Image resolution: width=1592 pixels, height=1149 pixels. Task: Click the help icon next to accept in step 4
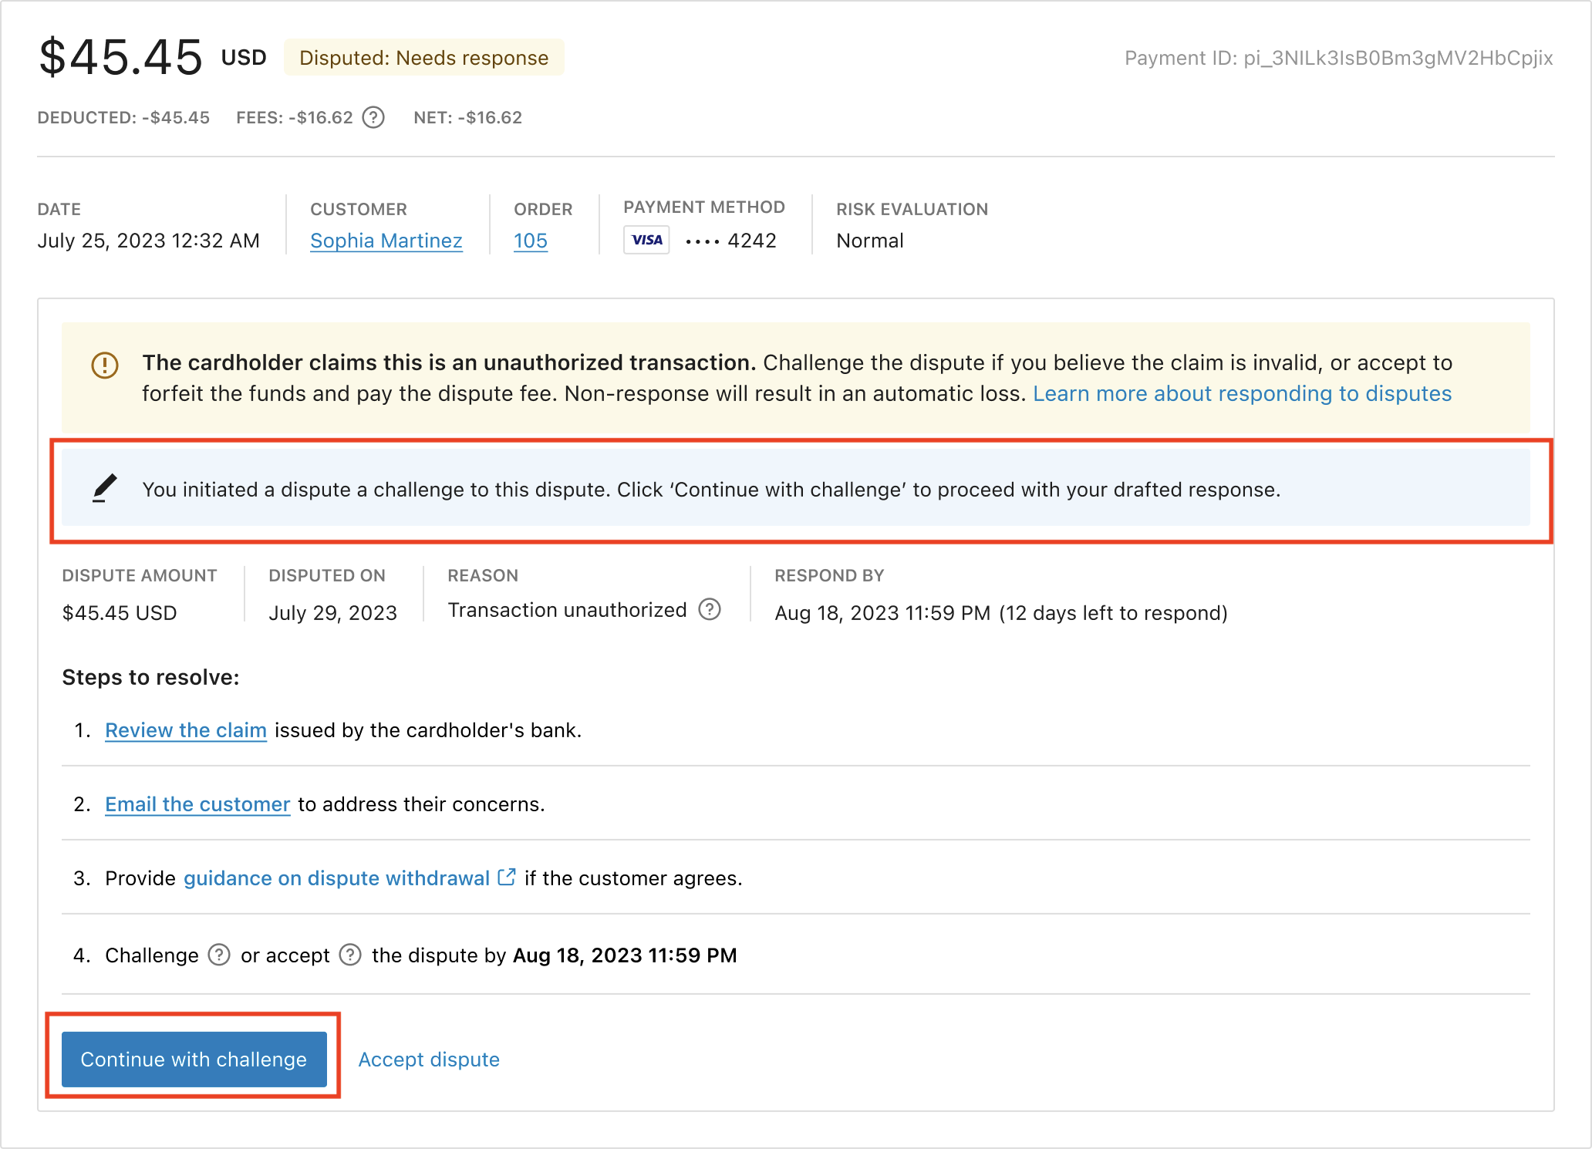[349, 955]
